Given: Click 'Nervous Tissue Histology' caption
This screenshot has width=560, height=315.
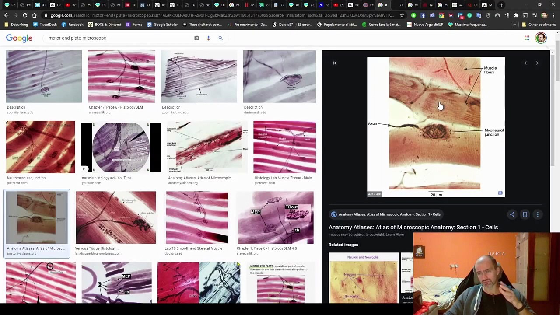Looking at the screenshot, I should click(x=97, y=248).
